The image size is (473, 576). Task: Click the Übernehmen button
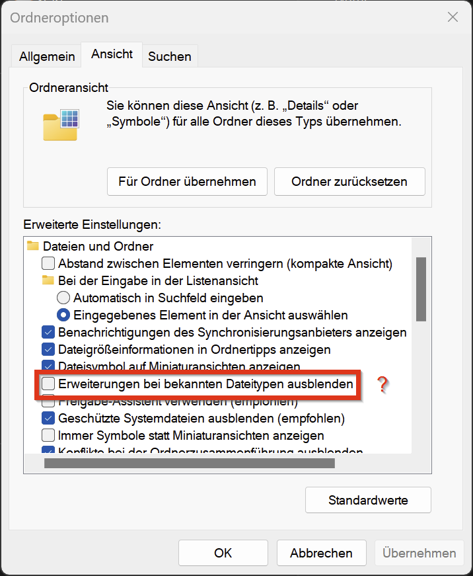419,553
